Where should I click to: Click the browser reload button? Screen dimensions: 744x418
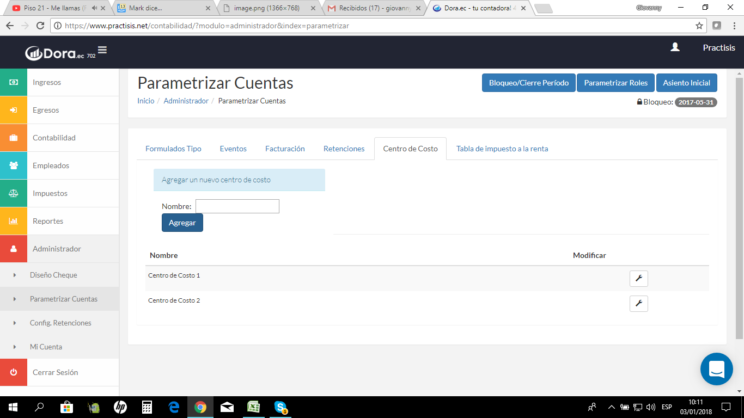coord(40,26)
